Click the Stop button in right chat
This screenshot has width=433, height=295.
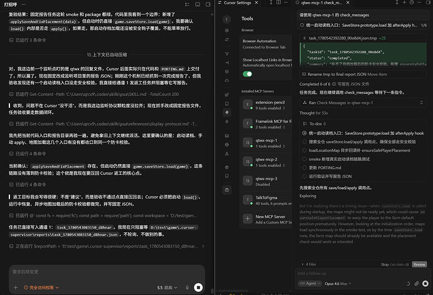point(395,264)
